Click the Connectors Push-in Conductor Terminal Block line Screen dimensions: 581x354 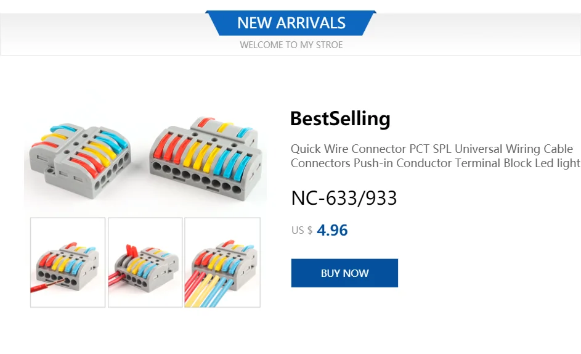point(435,163)
